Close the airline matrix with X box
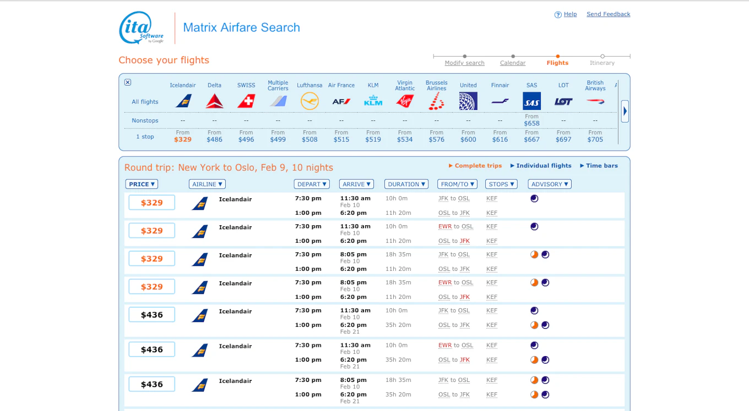 [x=128, y=82]
